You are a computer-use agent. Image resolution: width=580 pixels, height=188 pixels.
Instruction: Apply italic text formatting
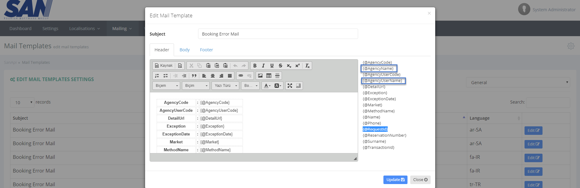point(263,66)
